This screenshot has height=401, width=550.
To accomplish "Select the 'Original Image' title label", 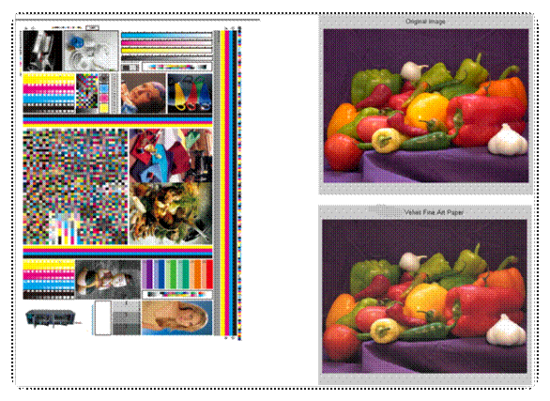I will pyautogui.click(x=425, y=22).
